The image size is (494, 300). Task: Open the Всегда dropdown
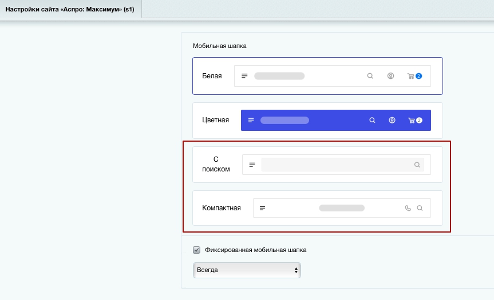(x=247, y=270)
